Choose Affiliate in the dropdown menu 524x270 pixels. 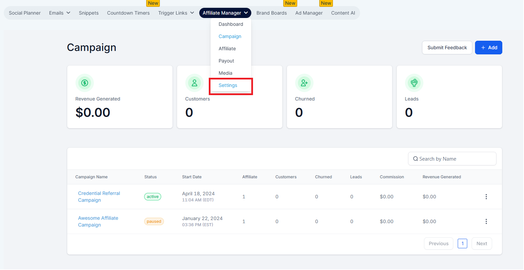pos(227,49)
